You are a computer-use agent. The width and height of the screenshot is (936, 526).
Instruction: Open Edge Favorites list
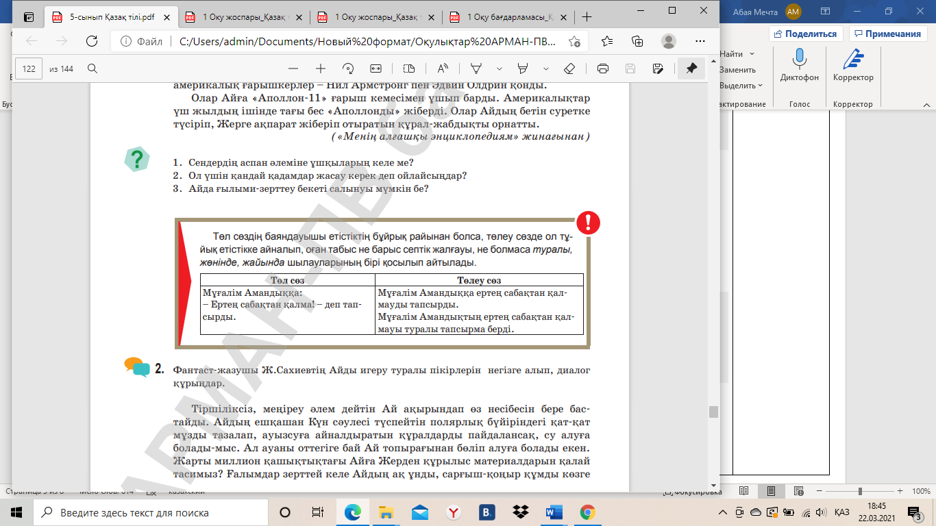pos(607,41)
